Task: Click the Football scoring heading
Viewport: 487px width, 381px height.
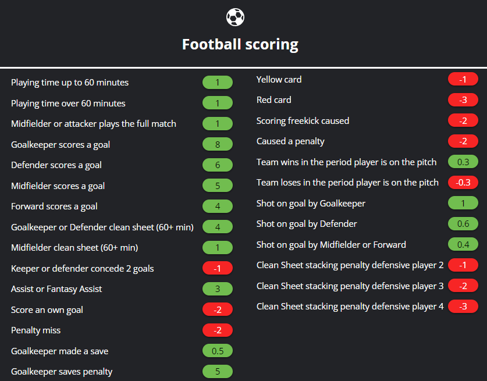Action: click(x=240, y=44)
